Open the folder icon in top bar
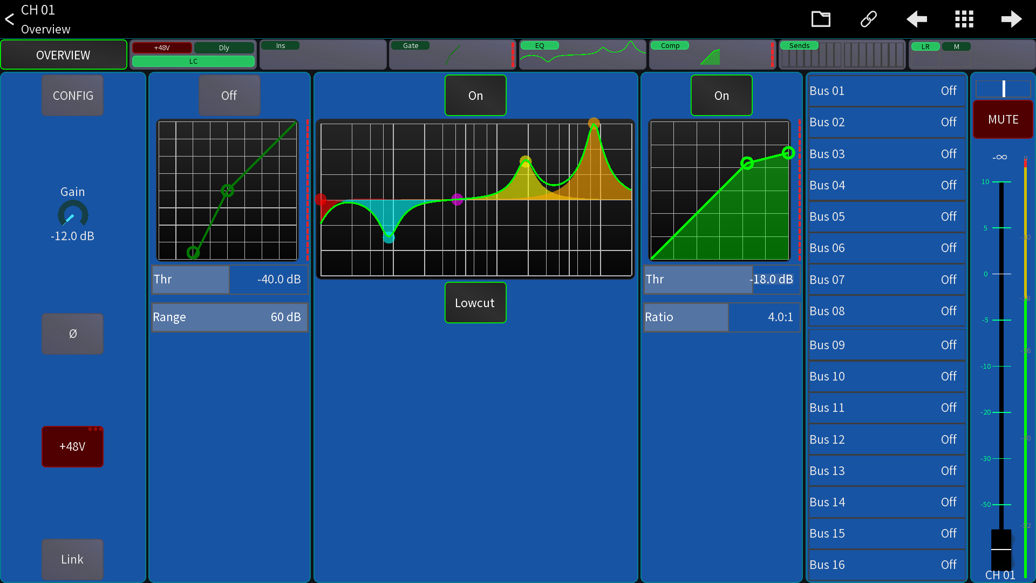Viewport: 1036px width, 583px height. (821, 19)
